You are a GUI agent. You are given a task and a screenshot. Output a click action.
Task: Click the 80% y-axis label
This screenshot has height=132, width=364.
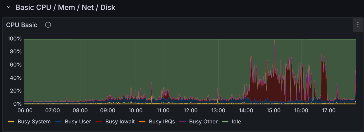click(x=16, y=52)
